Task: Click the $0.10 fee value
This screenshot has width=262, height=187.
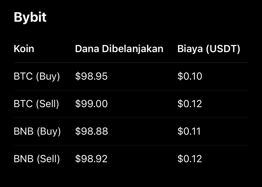Action: (190, 76)
